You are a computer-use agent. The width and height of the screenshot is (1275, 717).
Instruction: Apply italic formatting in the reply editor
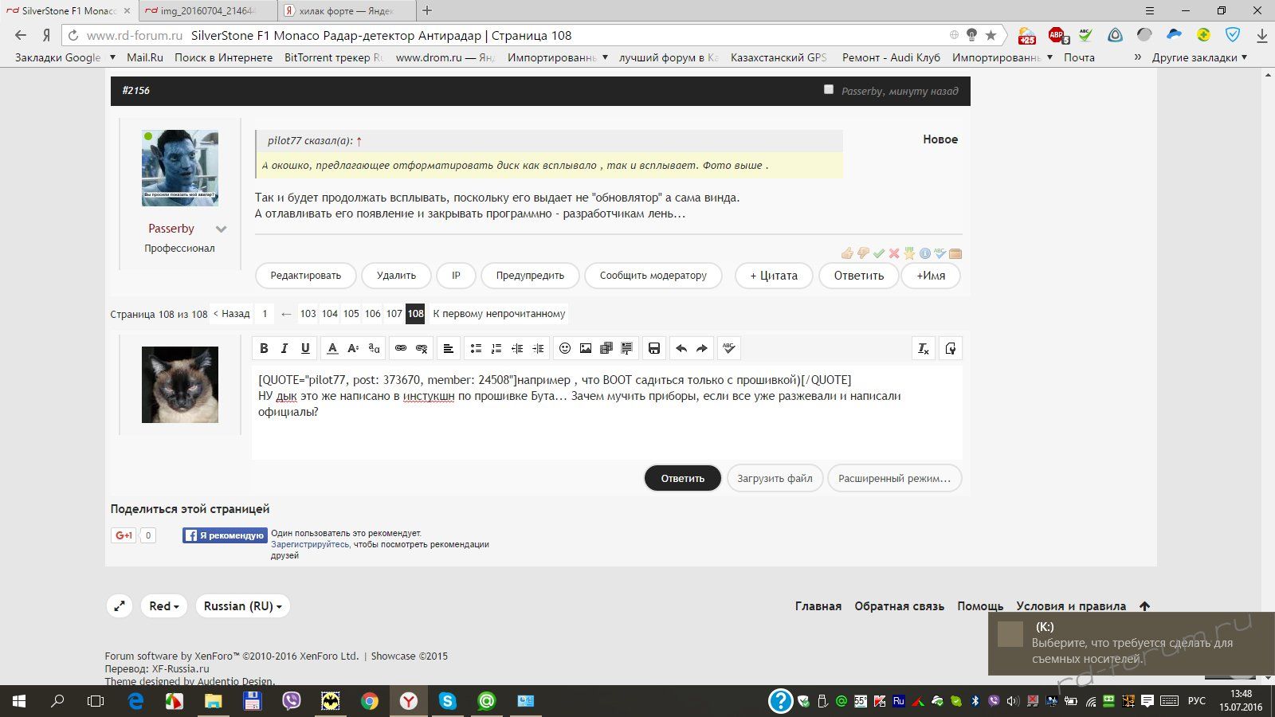pos(284,348)
